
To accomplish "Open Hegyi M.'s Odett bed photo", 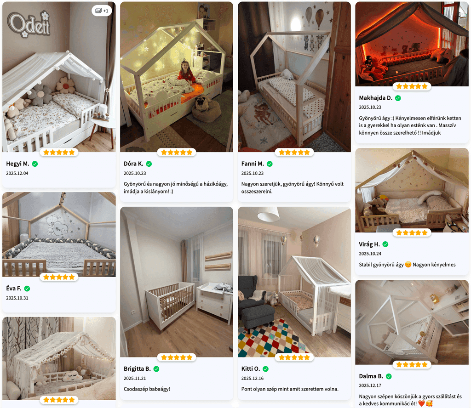I will click(59, 77).
